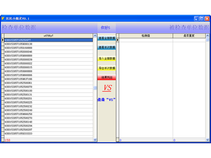Click the left grid scrollbar thumb

95,88
